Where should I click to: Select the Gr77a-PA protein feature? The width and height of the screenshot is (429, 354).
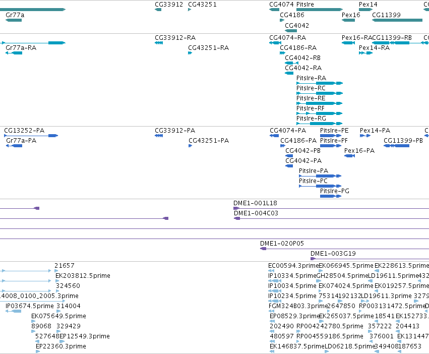pos(14,146)
